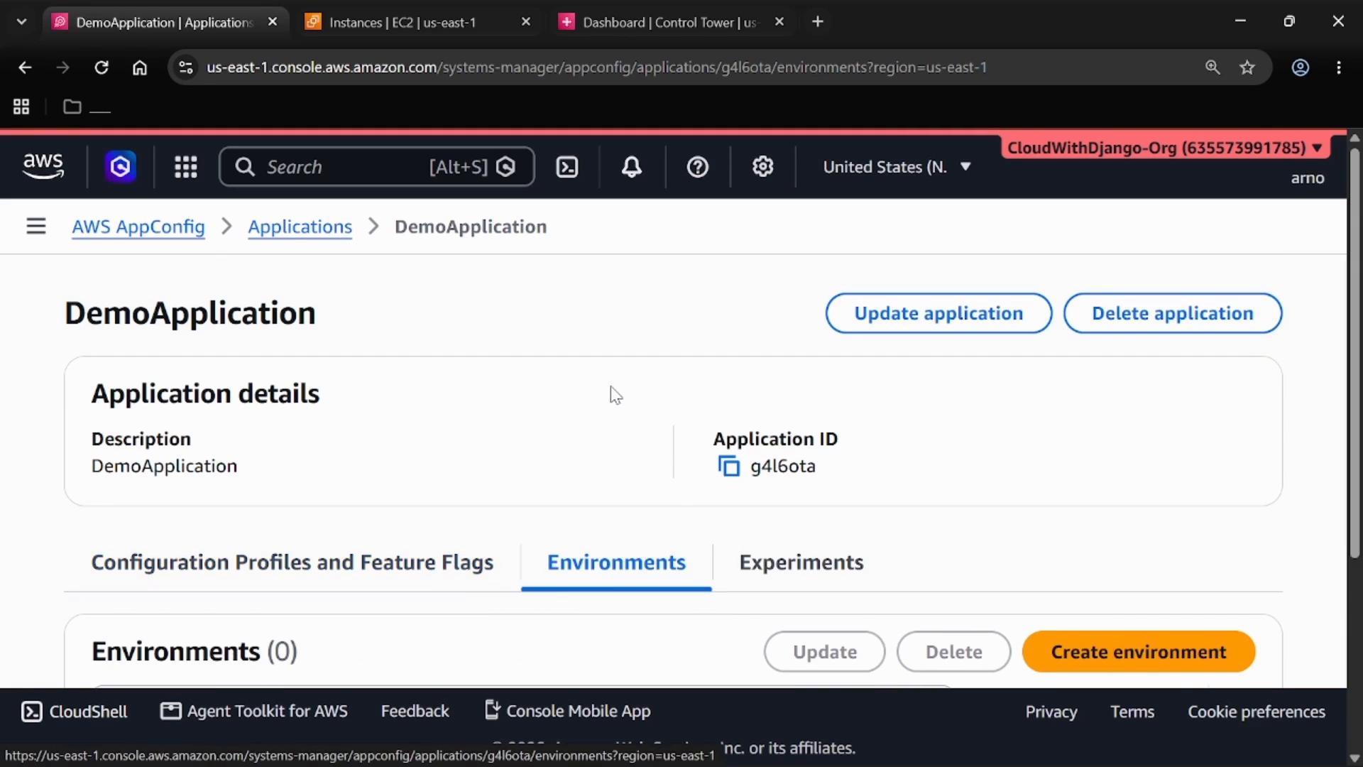View site information icon in address bar
The image size is (1363, 767).
pyautogui.click(x=186, y=67)
